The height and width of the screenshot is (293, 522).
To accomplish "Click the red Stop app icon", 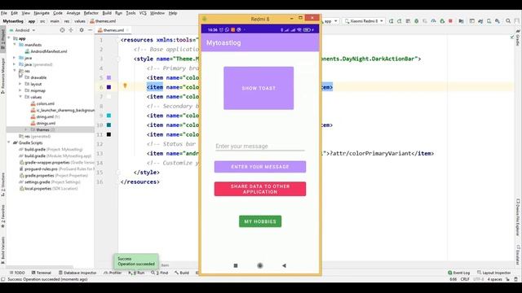I will (x=450, y=21).
